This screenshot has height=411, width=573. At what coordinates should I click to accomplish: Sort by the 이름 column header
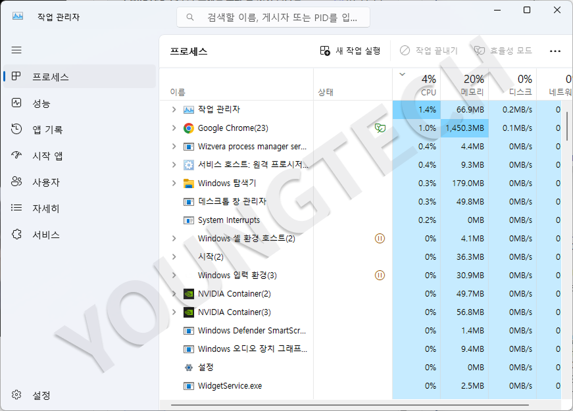pos(236,84)
